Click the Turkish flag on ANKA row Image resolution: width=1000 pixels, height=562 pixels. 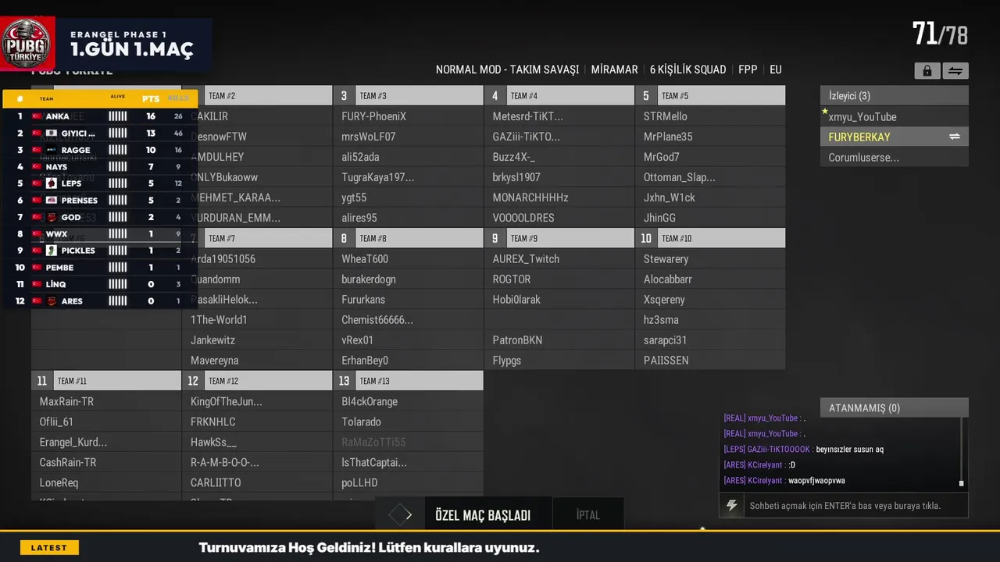point(36,116)
